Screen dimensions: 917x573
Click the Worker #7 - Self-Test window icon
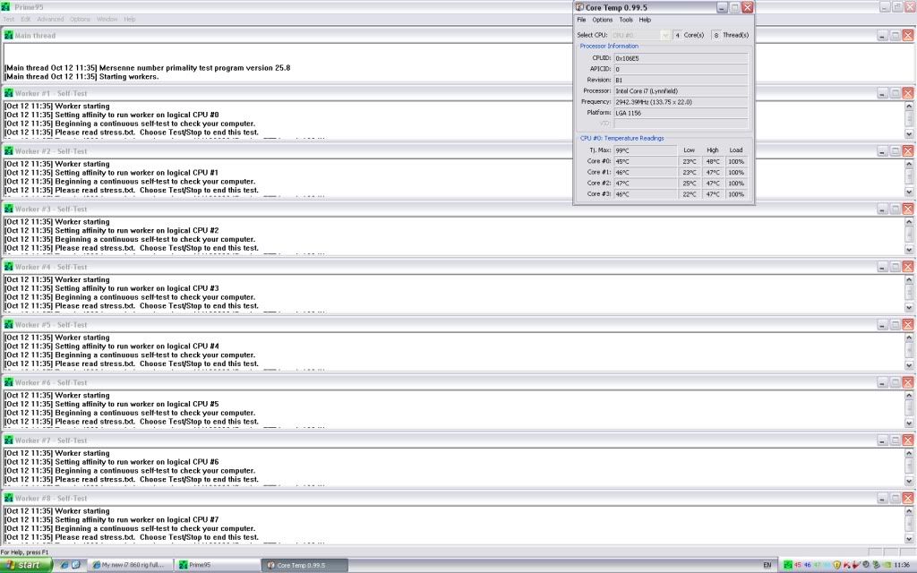[x=8, y=440]
